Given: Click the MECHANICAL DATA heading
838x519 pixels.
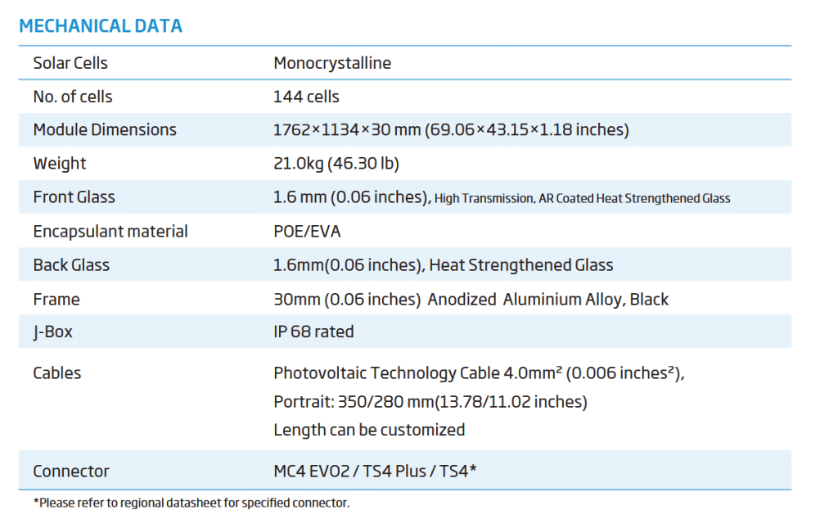Looking at the screenshot, I should point(101,26).
